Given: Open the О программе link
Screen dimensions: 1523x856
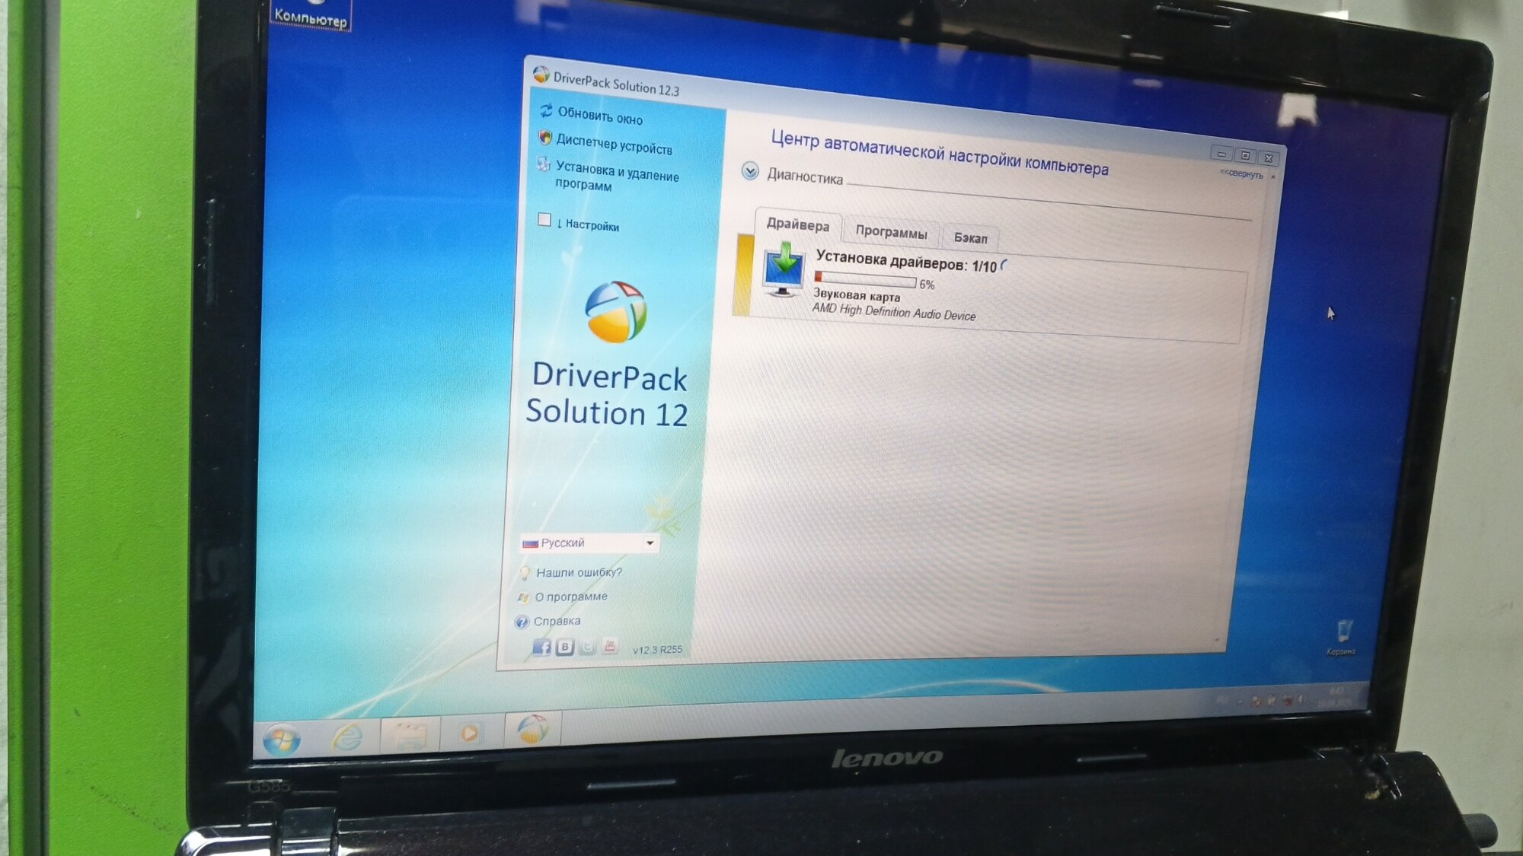Looking at the screenshot, I should [571, 597].
